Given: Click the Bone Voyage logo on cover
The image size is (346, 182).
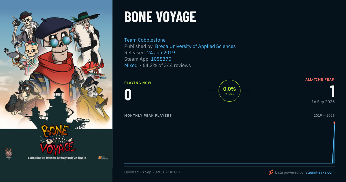Looking at the screenshot, I should click(x=58, y=140).
